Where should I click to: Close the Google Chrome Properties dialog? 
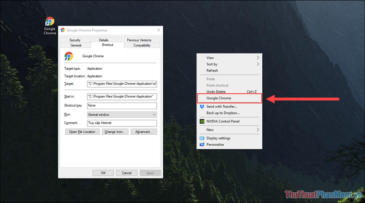pyautogui.click(x=159, y=30)
